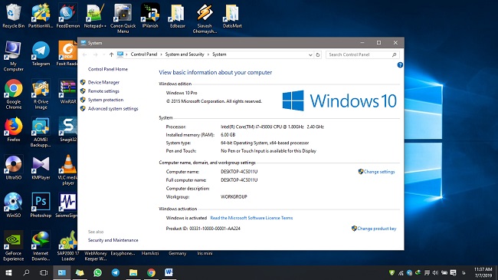Click the Up arrow navigation button
The height and width of the screenshot is (280, 498).
pos(111,54)
